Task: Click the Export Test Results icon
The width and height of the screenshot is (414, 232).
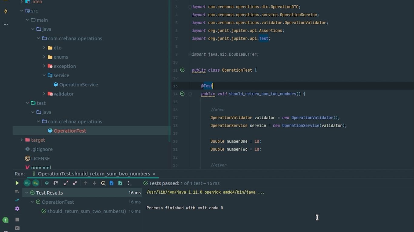Action: (x=120, y=183)
